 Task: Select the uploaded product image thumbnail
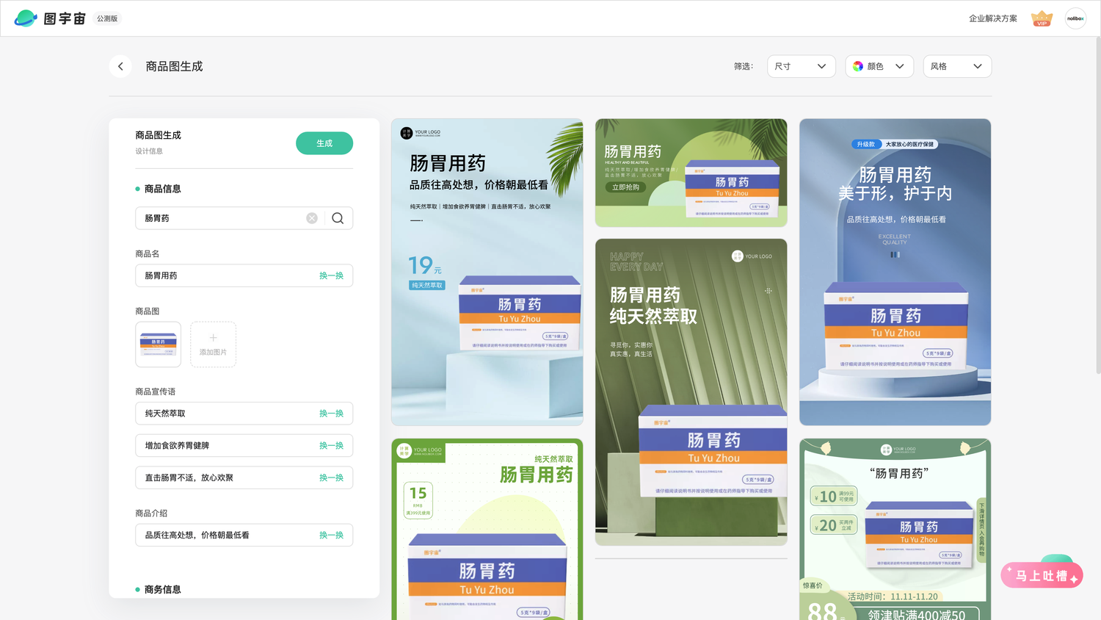158,345
